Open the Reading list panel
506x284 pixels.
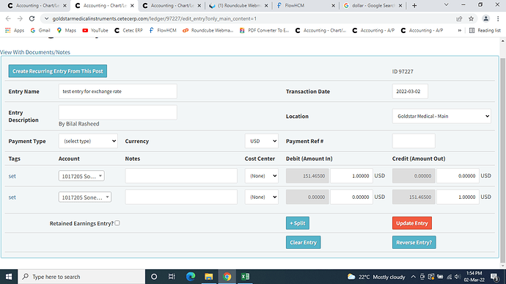coord(485,30)
